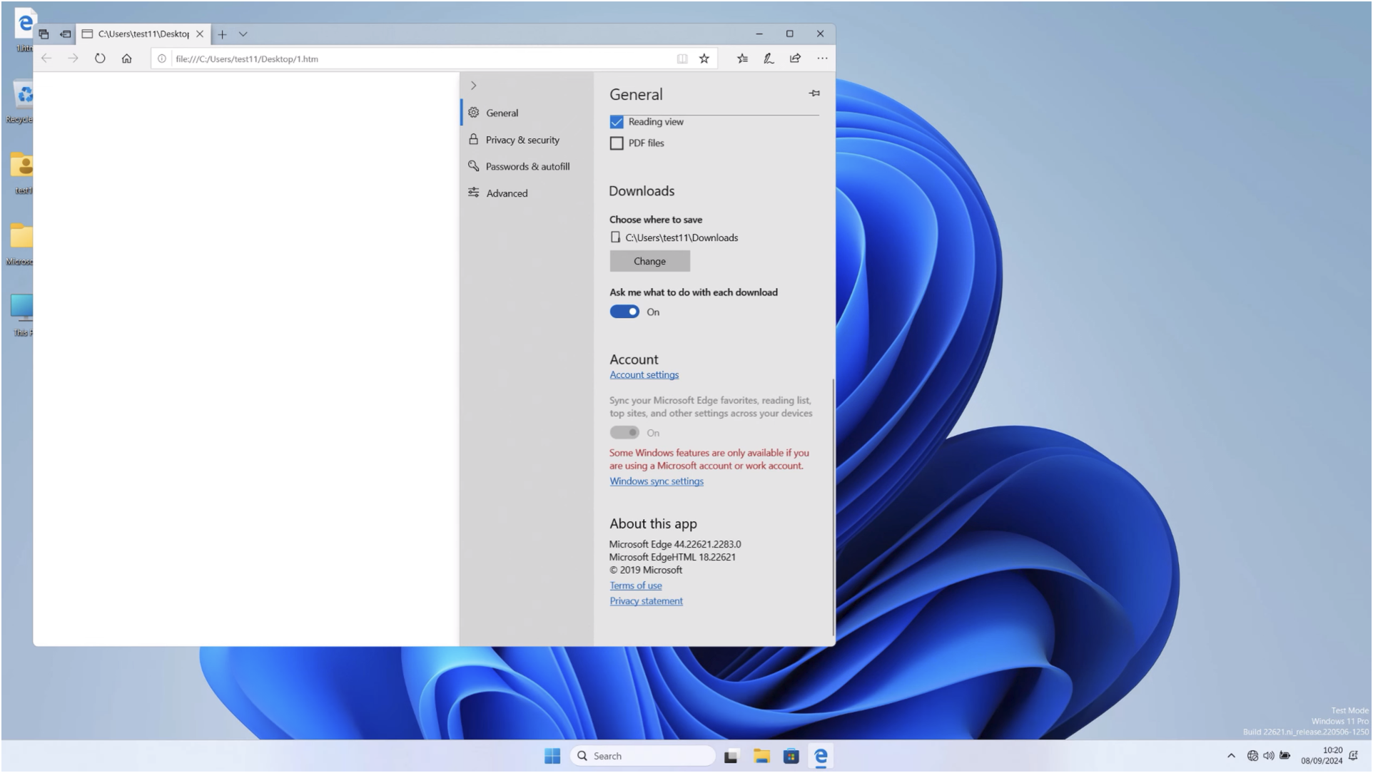Open Task View on taskbar
This screenshot has width=1373, height=773.
point(731,757)
